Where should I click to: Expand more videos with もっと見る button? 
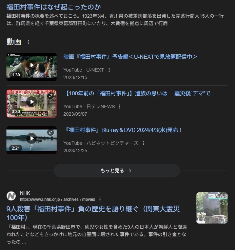[x=117, y=171]
